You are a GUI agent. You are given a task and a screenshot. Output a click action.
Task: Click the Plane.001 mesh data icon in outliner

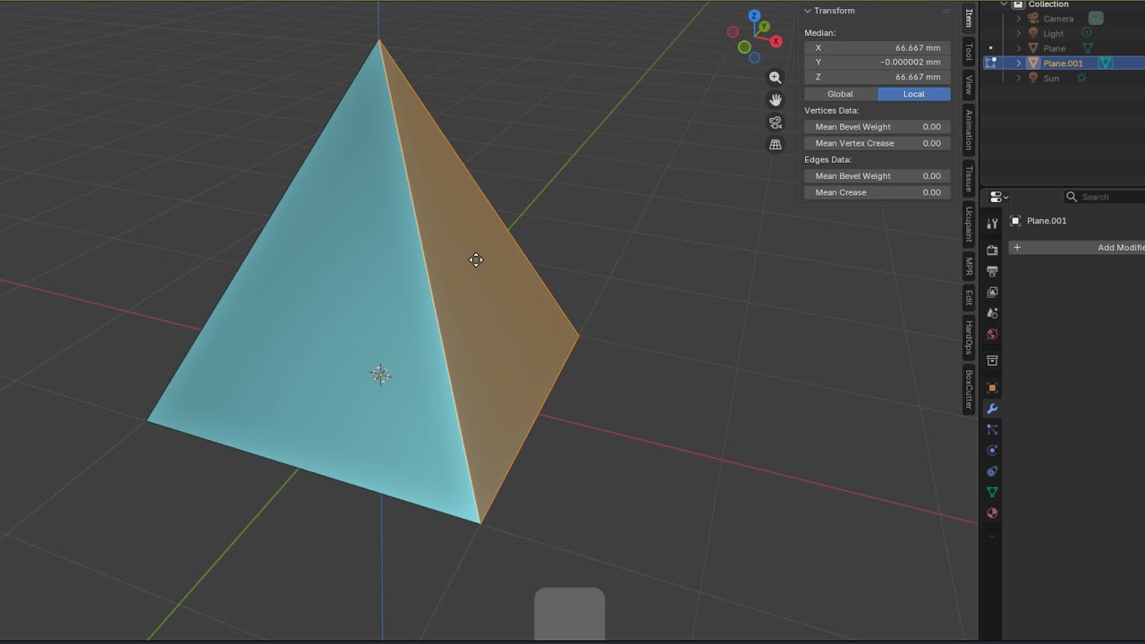pos(1106,63)
